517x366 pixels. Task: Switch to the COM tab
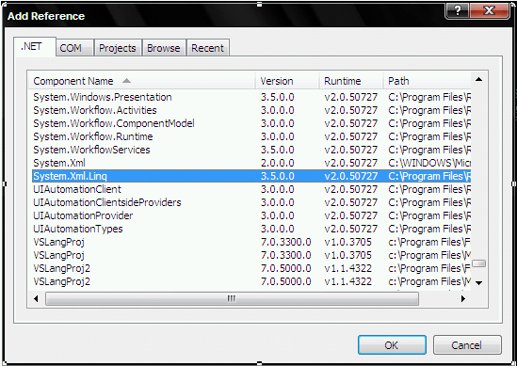pos(74,48)
